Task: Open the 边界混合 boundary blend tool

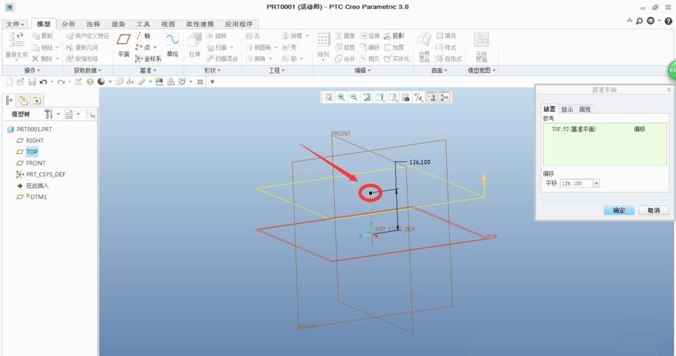Action: click(425, 47)
